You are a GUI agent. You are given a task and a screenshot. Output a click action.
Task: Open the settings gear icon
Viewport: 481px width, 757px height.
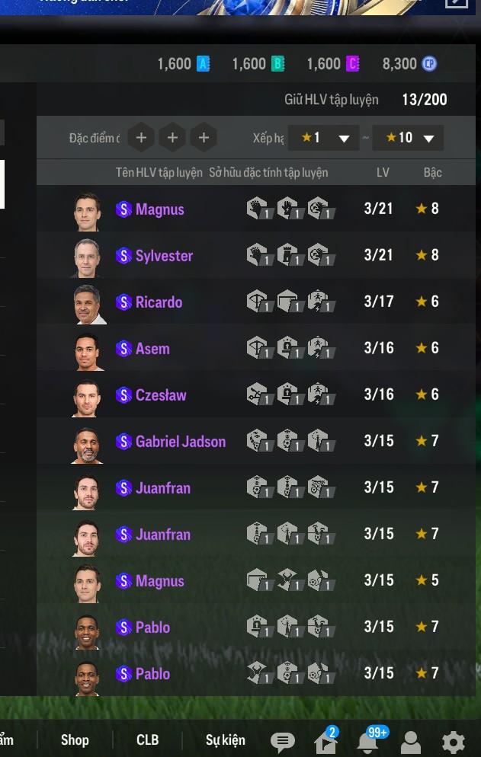pyautogui.click(x=454, y=741)
